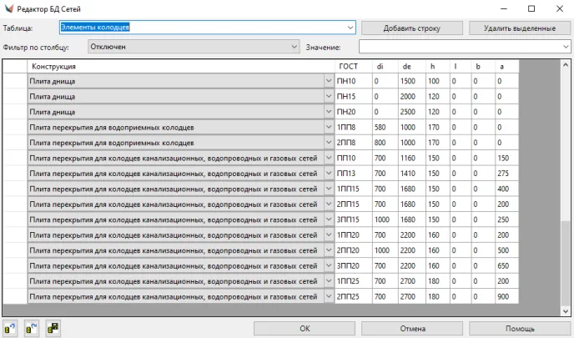Click the app logo in title bar
The width and height of the screenshot is (574, 338).
pos(9,8)
